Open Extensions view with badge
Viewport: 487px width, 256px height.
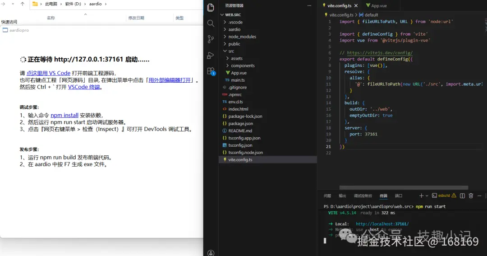(211, 71)
